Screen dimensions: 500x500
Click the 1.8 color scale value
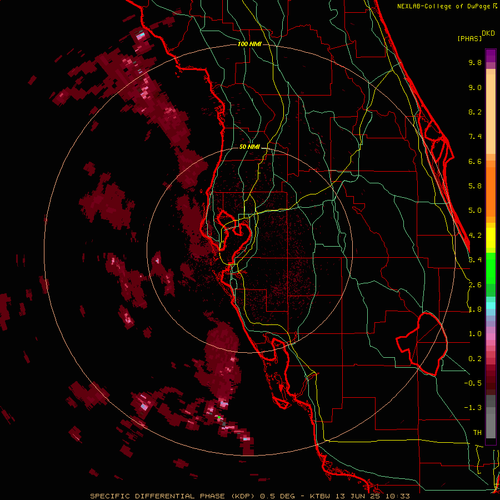[x=475, y=309]
